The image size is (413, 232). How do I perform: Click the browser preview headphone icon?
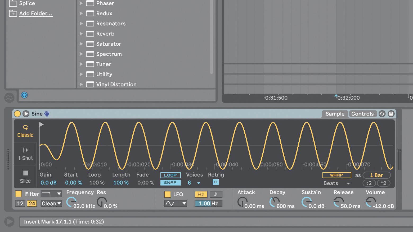click(x=24, y=95)
